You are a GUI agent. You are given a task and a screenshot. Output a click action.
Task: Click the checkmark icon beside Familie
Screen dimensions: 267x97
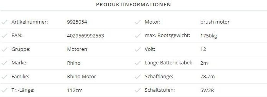pyautogui.click(x=5, y=77)
